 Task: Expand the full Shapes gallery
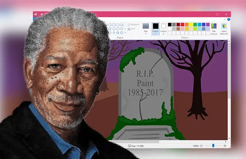point(125,32)
